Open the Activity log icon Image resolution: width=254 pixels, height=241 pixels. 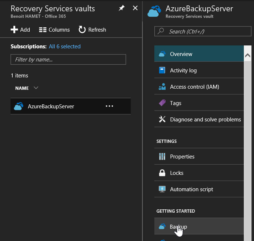162,71
